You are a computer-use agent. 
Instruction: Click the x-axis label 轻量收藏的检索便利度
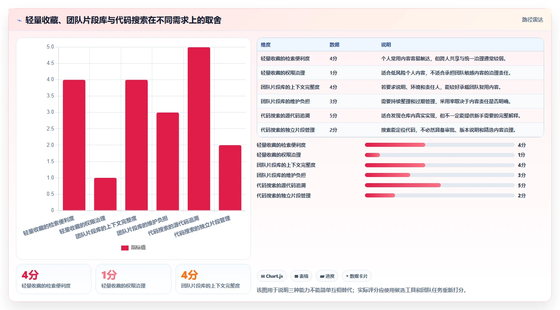pyautogui.click(x=49, y=226)
